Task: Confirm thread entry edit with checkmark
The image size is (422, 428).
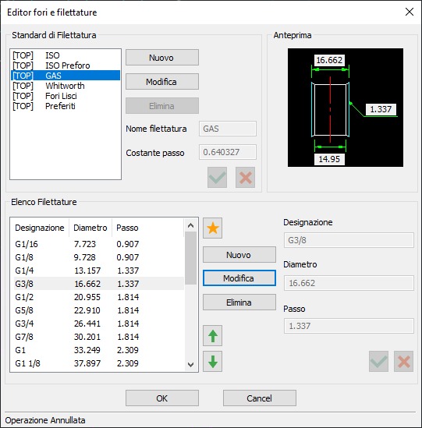Action: point(378,362)
